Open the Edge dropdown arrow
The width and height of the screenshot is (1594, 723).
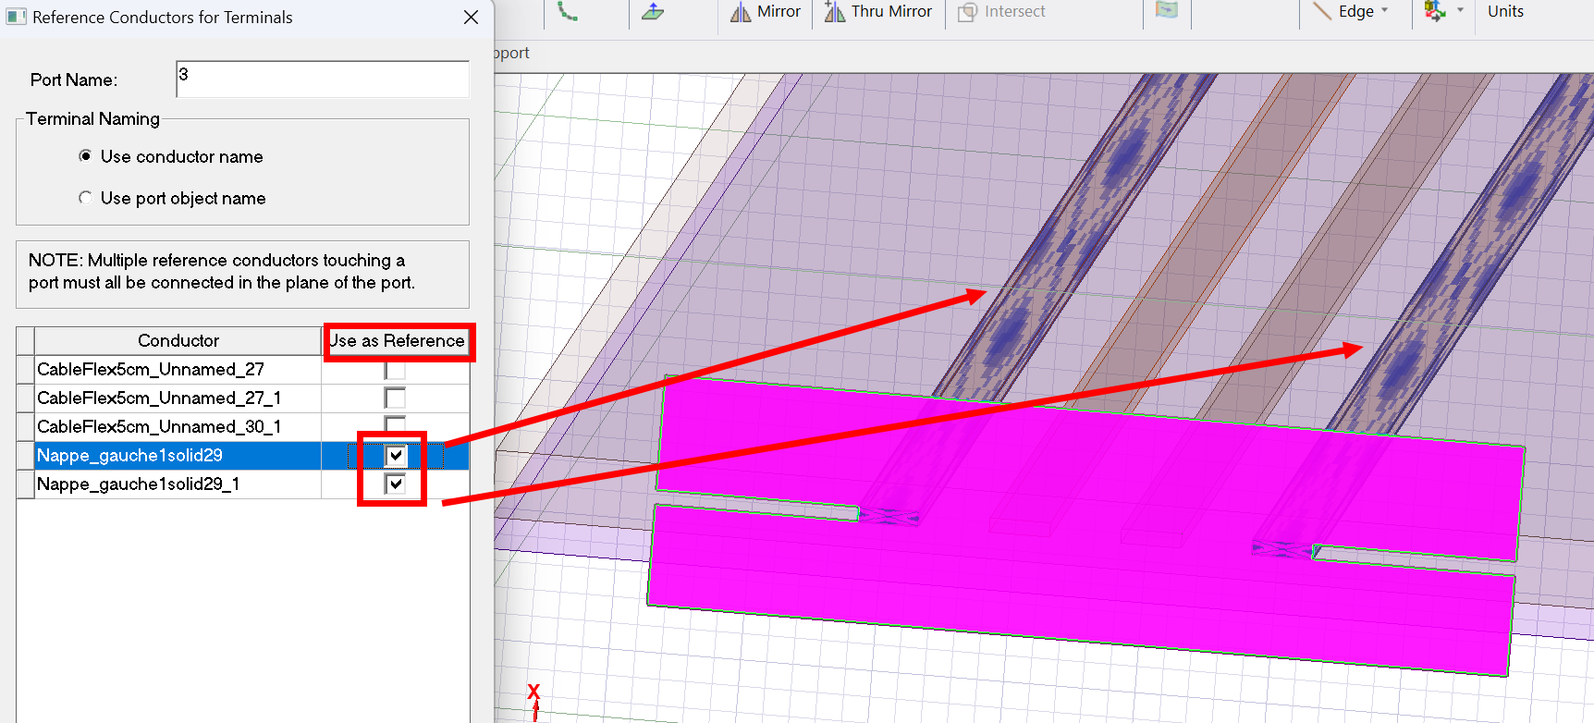coord(1385,11)
